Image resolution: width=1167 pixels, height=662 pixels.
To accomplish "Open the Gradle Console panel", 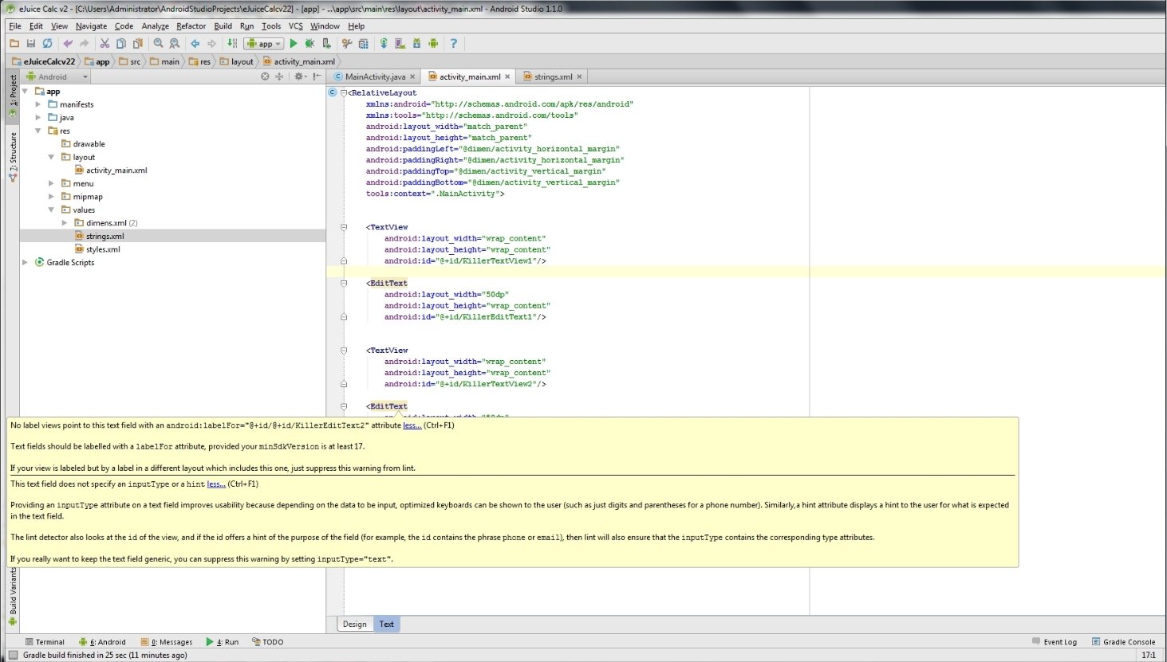I will (x=1123, y=642).
